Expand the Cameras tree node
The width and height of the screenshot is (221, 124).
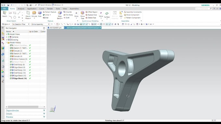(6, 37)
